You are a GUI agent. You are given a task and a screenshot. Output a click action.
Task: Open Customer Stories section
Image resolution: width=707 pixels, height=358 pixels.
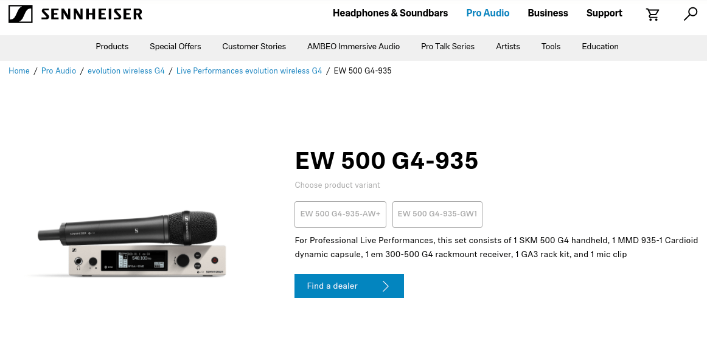point(254,46)
